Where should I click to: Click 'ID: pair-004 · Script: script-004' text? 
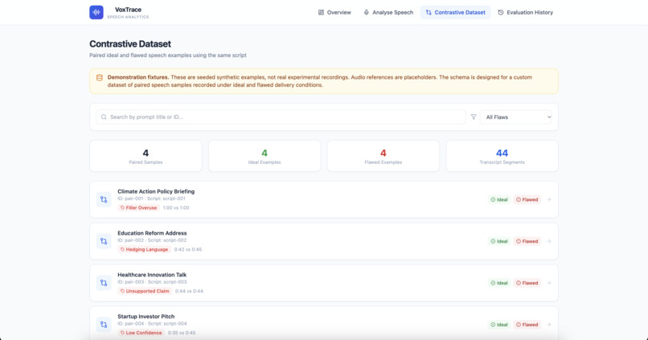pos(152,324)
